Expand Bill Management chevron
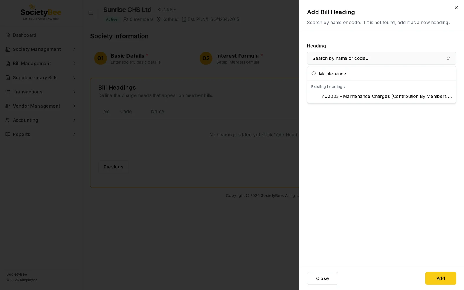This screenshot has width=464, height=290. [x=74, y=64]
